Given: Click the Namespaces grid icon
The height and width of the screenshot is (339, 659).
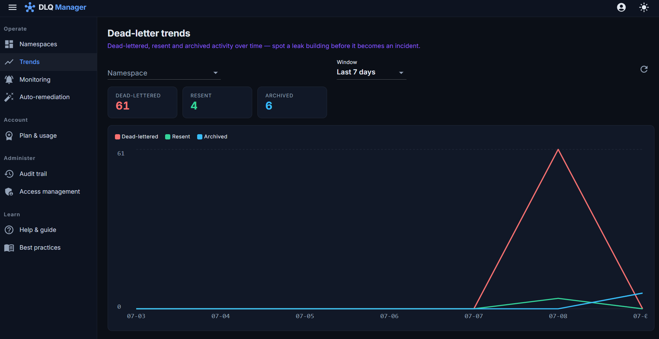Looking at the screenshot, I should [9, 44].
